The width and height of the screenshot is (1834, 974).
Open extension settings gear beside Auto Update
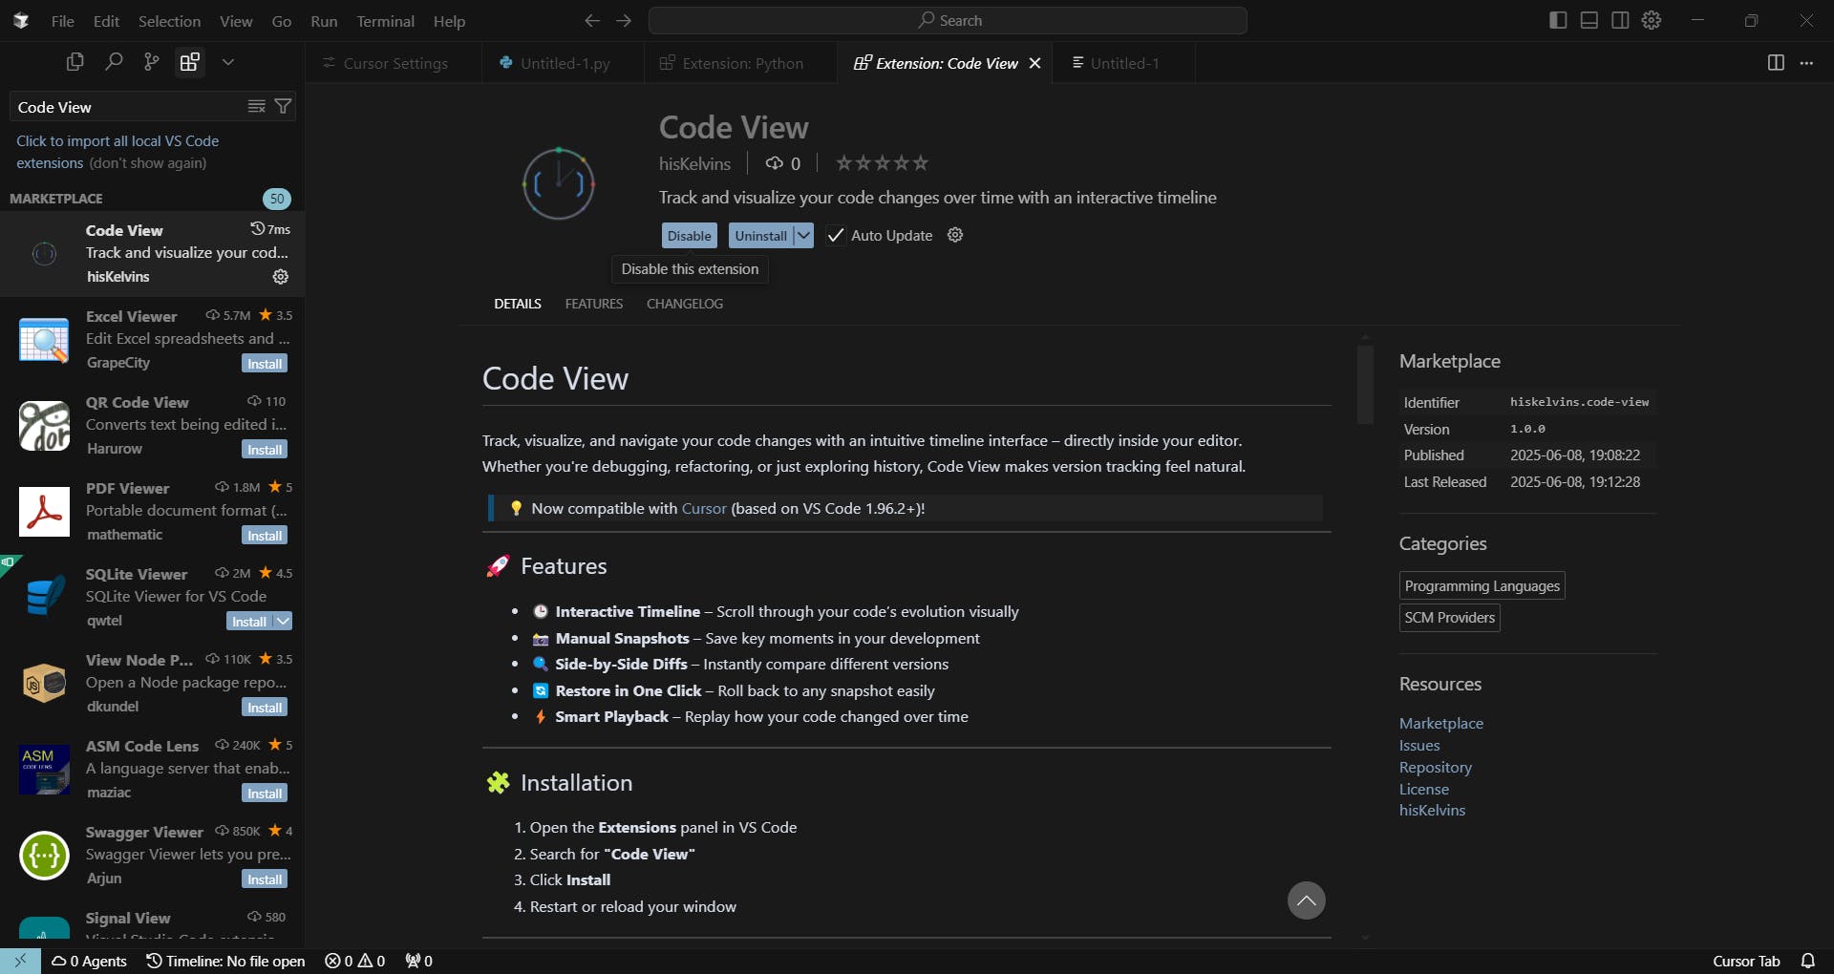[955, 235]
